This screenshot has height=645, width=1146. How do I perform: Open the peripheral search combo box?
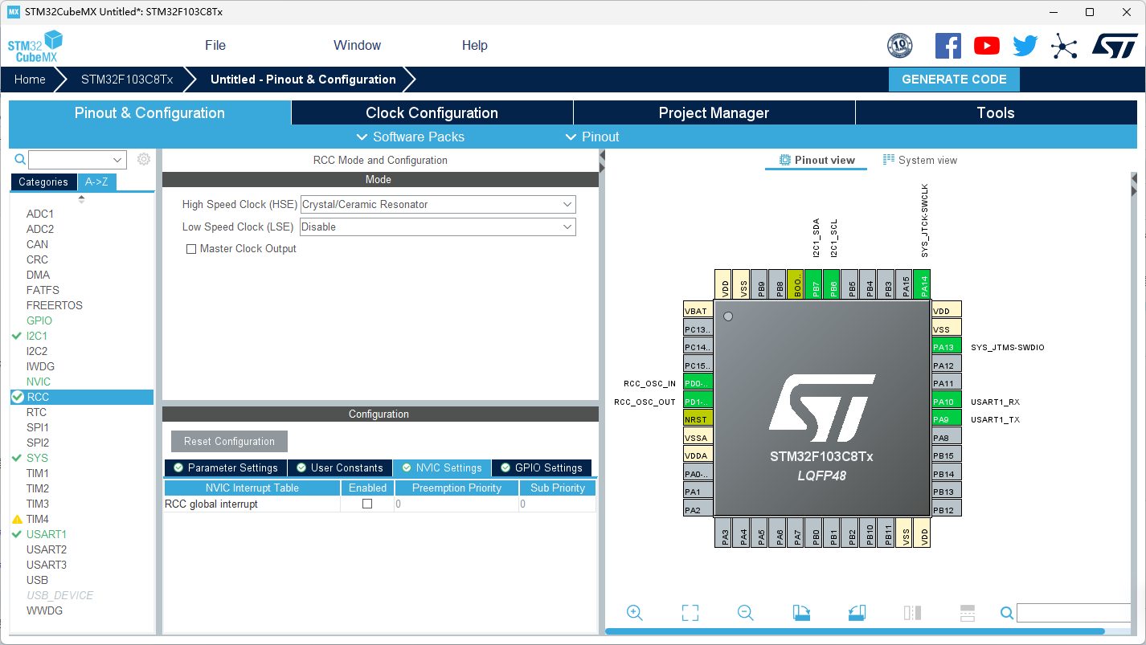tap(78, 160)
